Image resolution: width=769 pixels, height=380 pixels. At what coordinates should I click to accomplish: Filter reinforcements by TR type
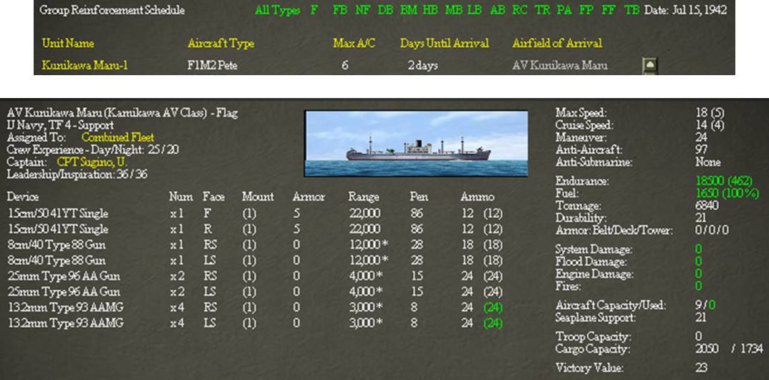tap(543, 10)
